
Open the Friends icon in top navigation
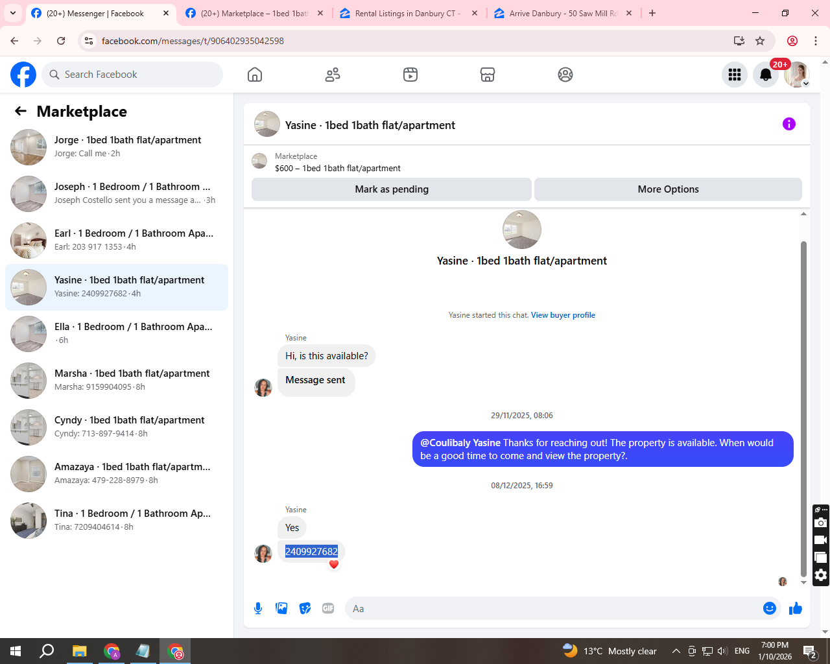(333, 75)
